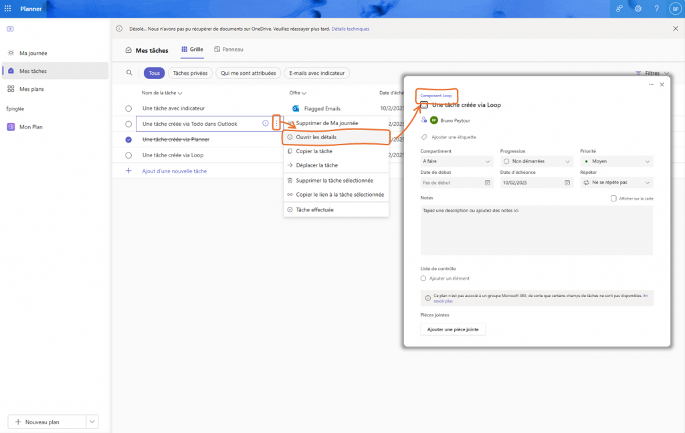Mark 'Une tâche avec indicateur' as complete

128,108
